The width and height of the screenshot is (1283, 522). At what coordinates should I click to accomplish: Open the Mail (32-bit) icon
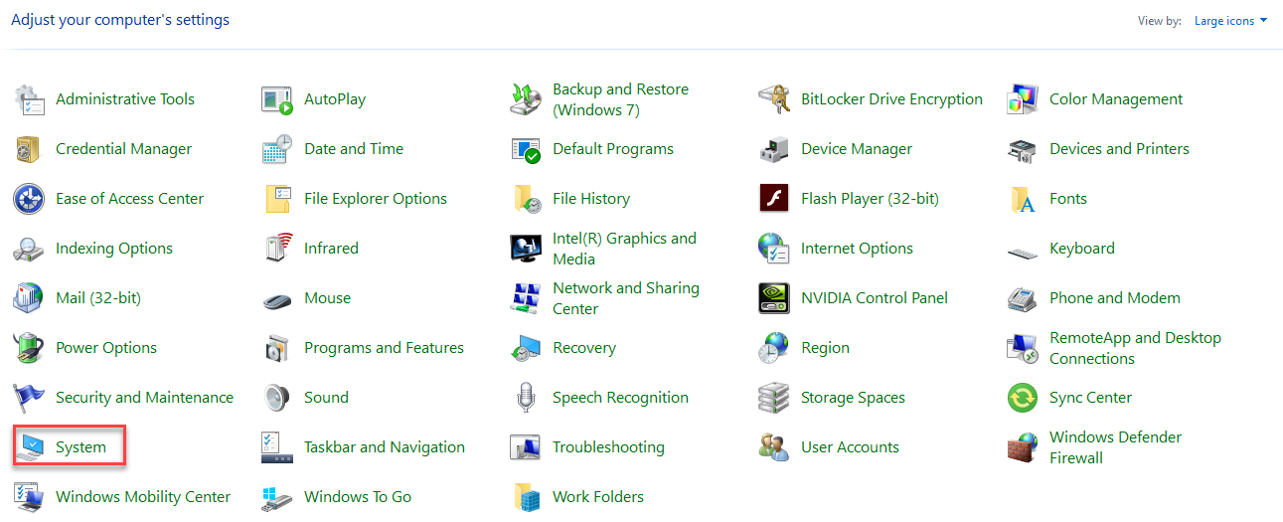tap(28, 298)
